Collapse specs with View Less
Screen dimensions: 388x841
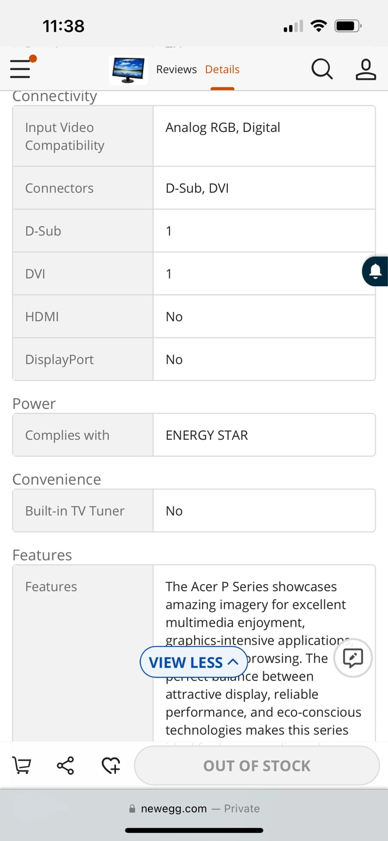pyautogui.click(x=193, y=662)
